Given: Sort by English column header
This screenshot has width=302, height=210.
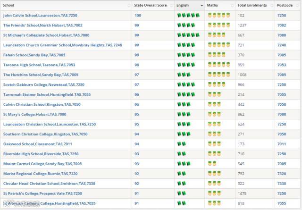Looking at the screenshot, I should pos(190,5).
